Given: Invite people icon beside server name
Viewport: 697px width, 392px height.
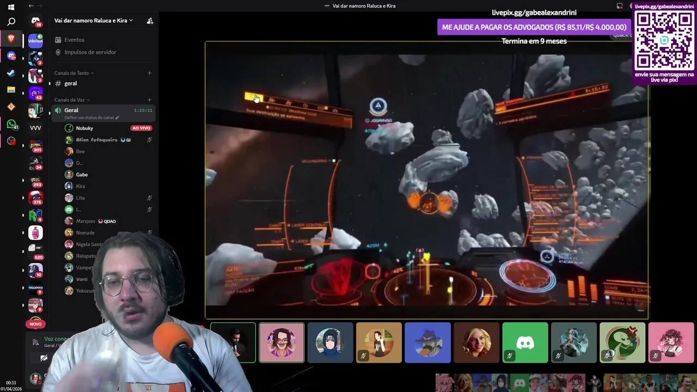Looking at the screenshot, I should 150,21.
